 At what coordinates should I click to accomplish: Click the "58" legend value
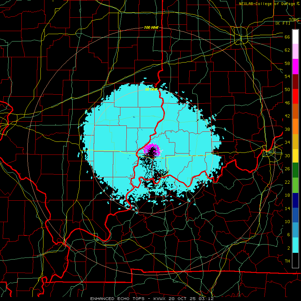pos(287,63)
